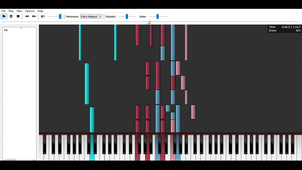Click the File column header in side panel
This screenshot has height=170, width=302.
tap(6, 30)
